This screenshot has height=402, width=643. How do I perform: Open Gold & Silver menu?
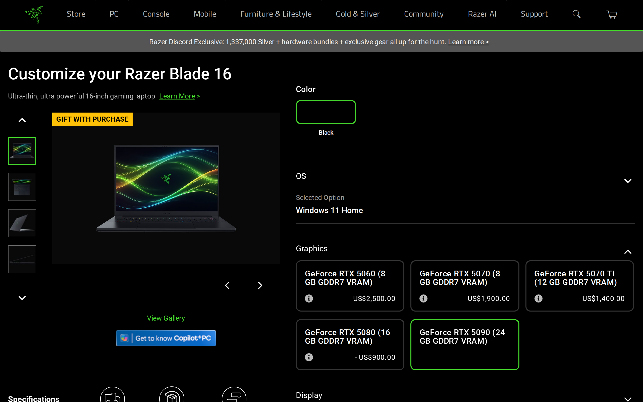(x=358, y=14)
